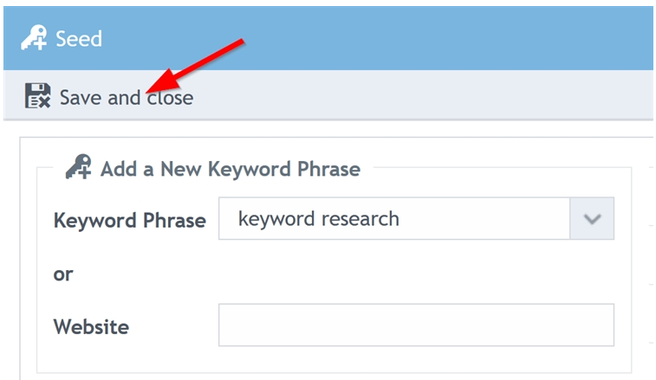656x380 pixels.
Task: Click blank area beside the "or" text
Action: [334, 274]
